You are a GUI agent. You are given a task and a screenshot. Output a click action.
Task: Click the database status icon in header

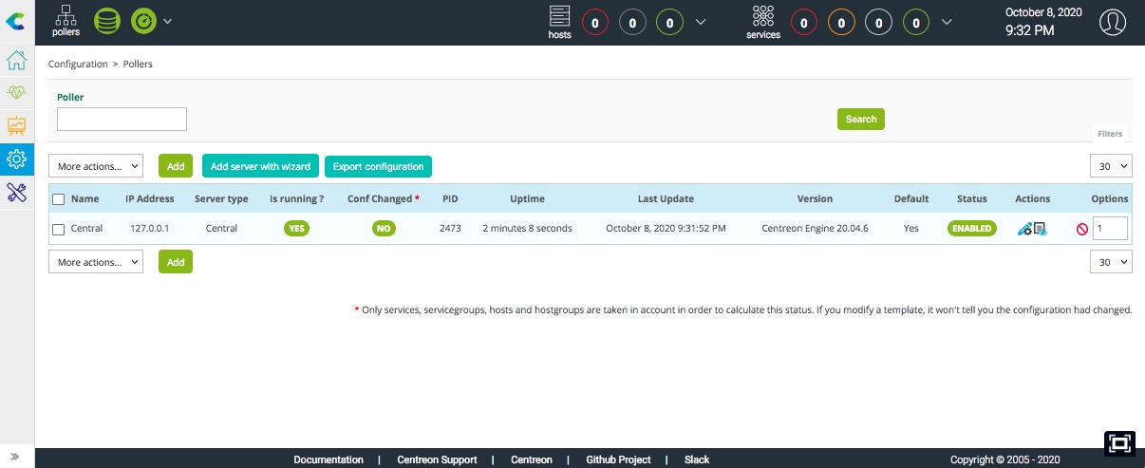point(107,21)
